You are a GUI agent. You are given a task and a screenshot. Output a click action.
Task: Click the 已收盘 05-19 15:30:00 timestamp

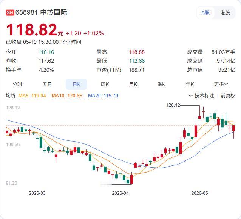[x=43, y=42]
